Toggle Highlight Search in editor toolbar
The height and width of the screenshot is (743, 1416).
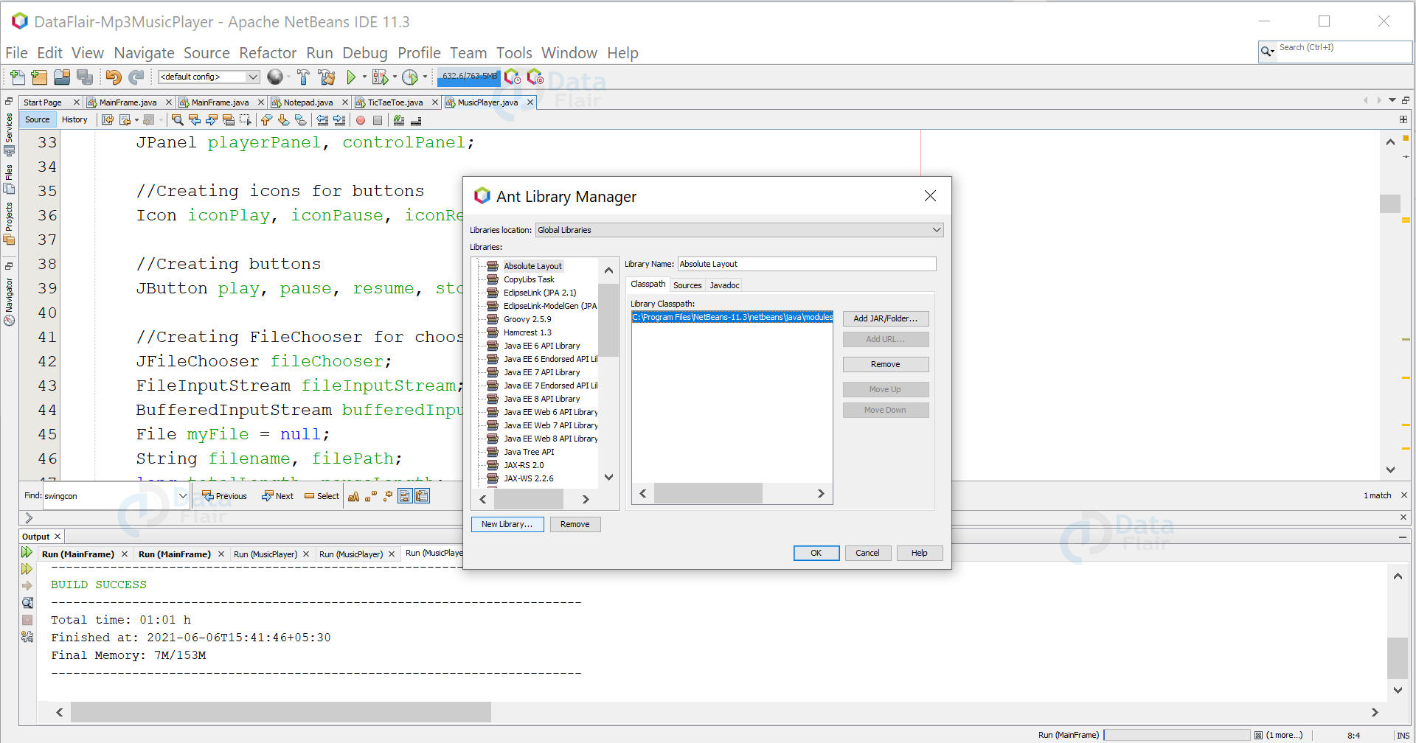click(229, 120)
